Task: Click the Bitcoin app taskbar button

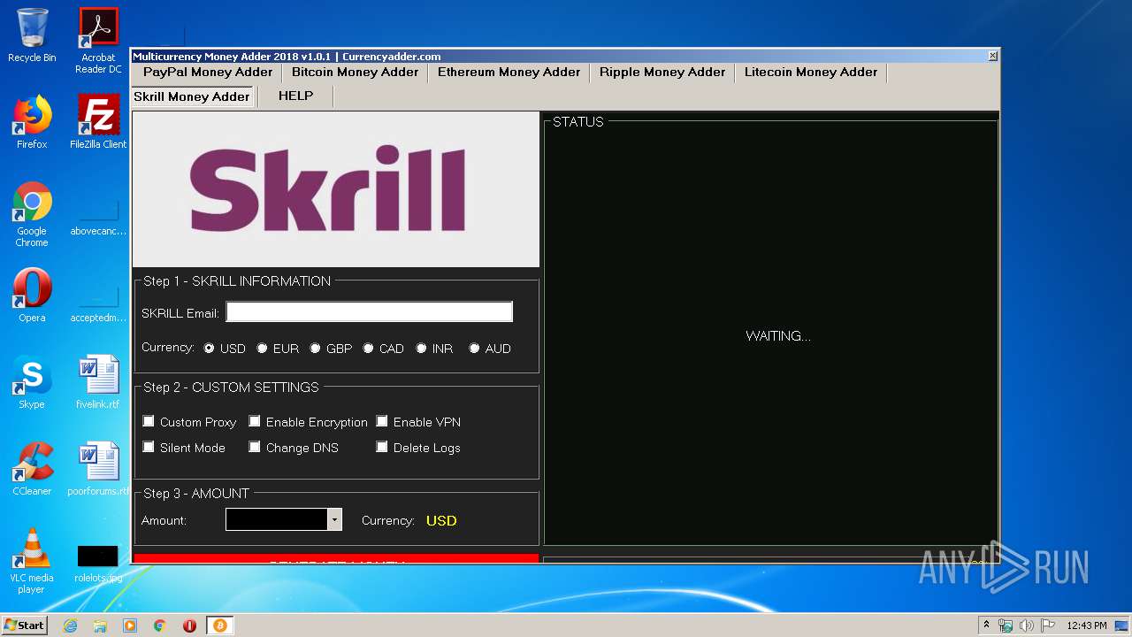Action: coord(219,625)
